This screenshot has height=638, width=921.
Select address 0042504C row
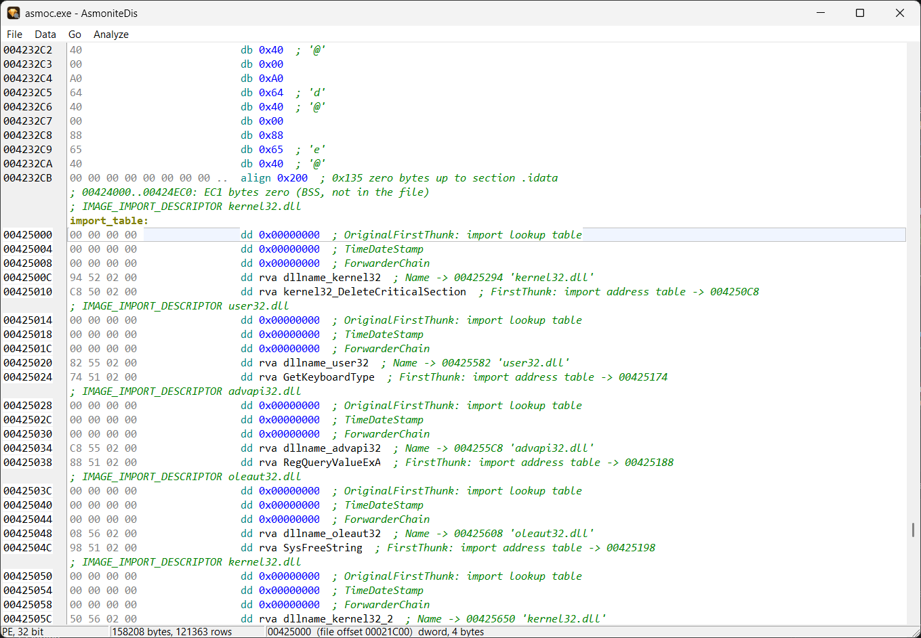453,548
